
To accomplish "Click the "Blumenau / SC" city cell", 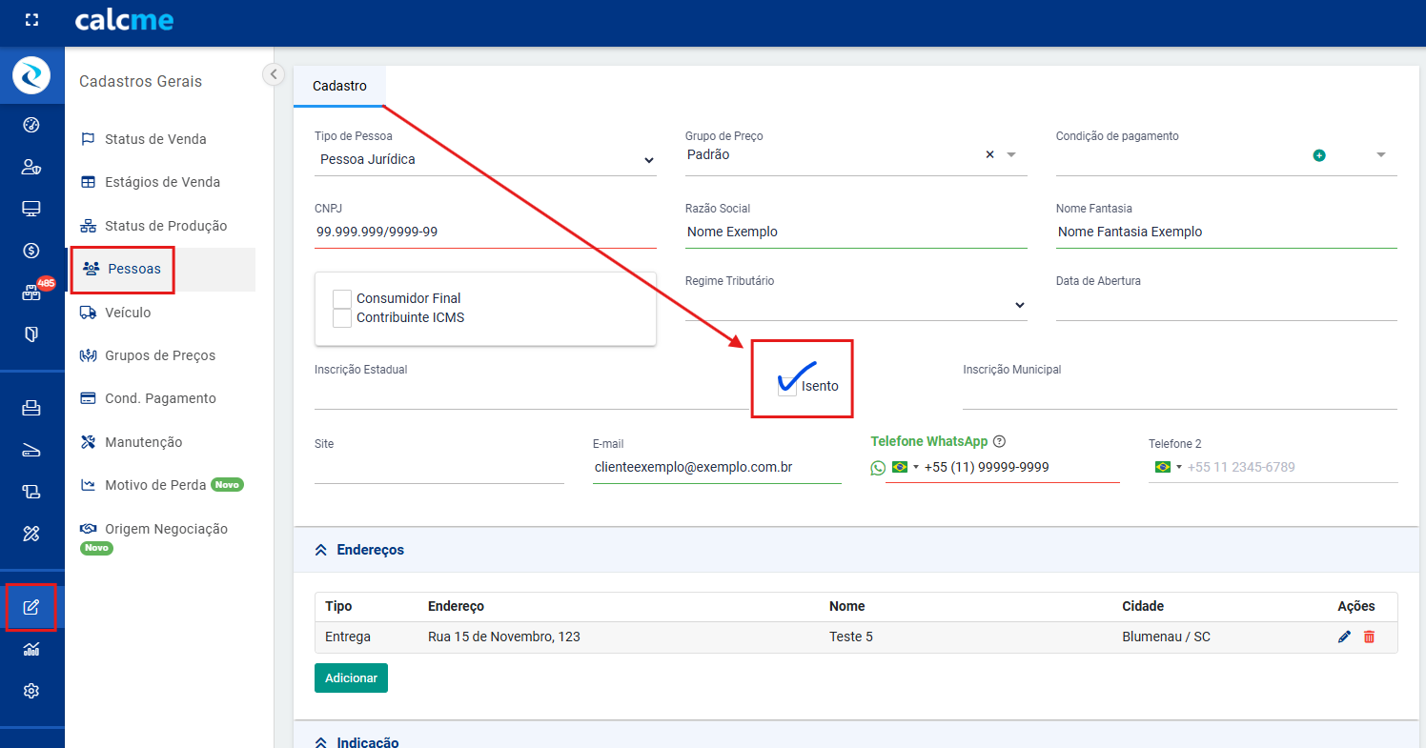I will (1167, 637).
